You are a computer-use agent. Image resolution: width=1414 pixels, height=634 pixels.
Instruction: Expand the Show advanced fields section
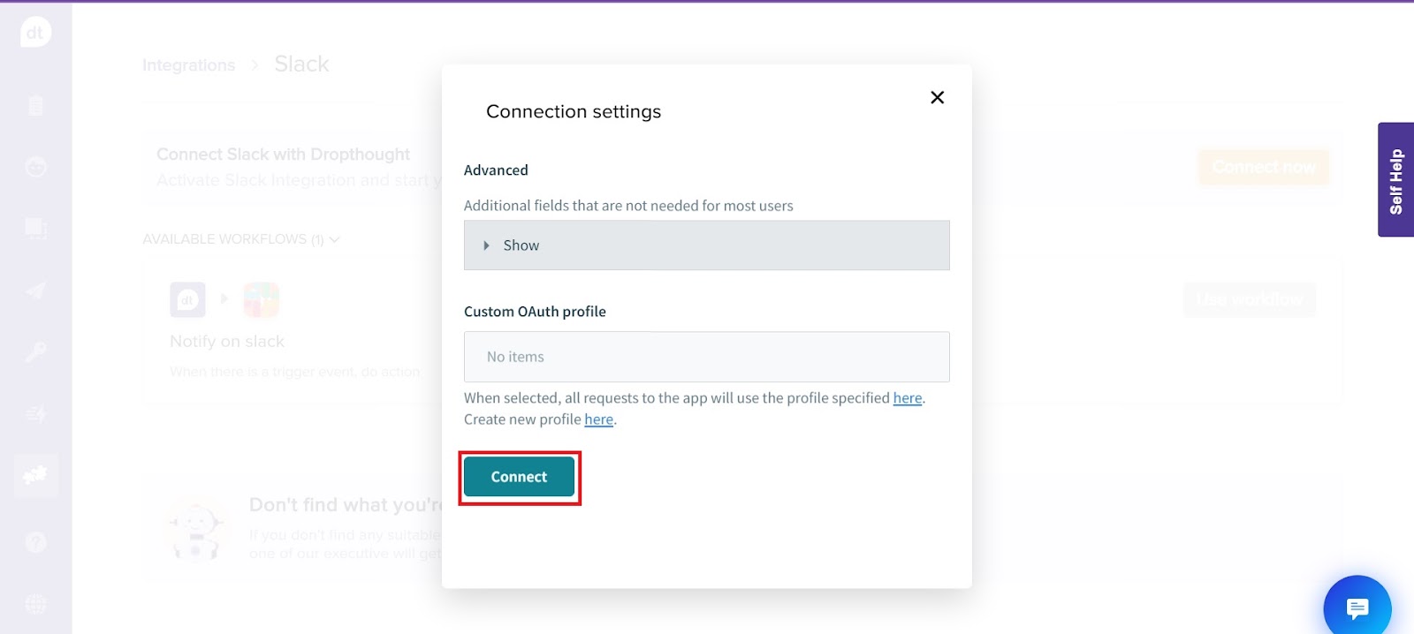coord(706,245)
